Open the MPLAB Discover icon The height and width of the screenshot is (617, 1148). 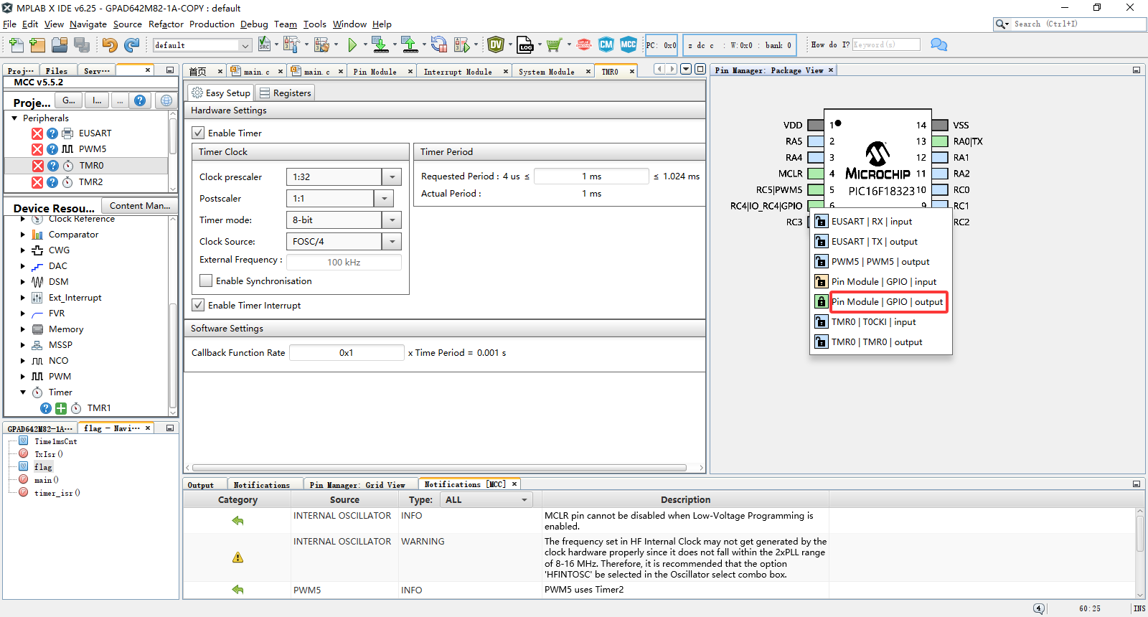(584, 45)
